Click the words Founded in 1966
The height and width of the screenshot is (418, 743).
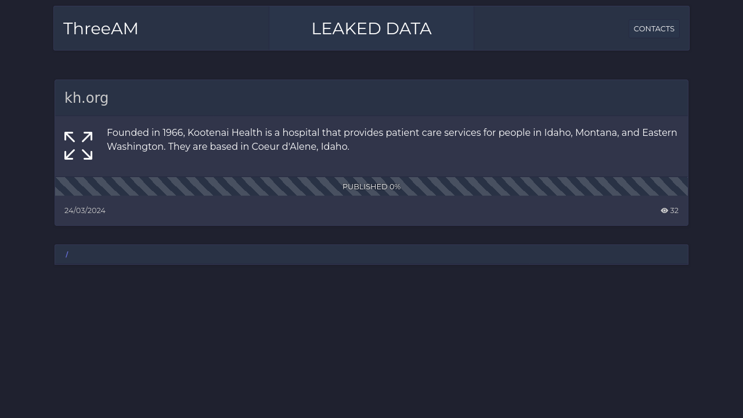click(146, 133)
